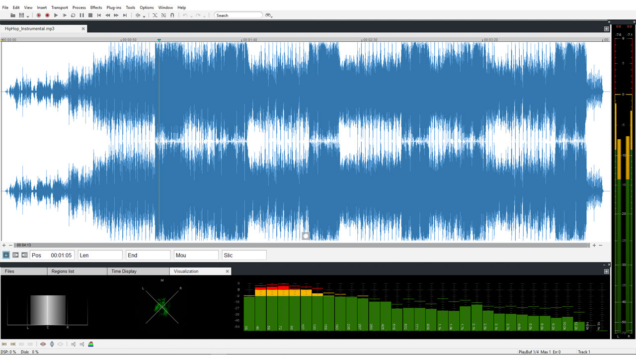Click the stereo field meter icon

point(43,344)
